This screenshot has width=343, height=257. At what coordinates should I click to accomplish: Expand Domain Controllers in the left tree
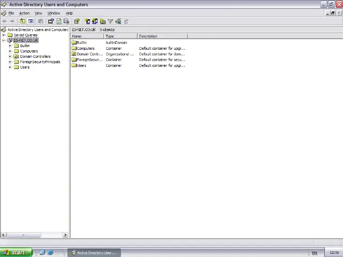10,56
